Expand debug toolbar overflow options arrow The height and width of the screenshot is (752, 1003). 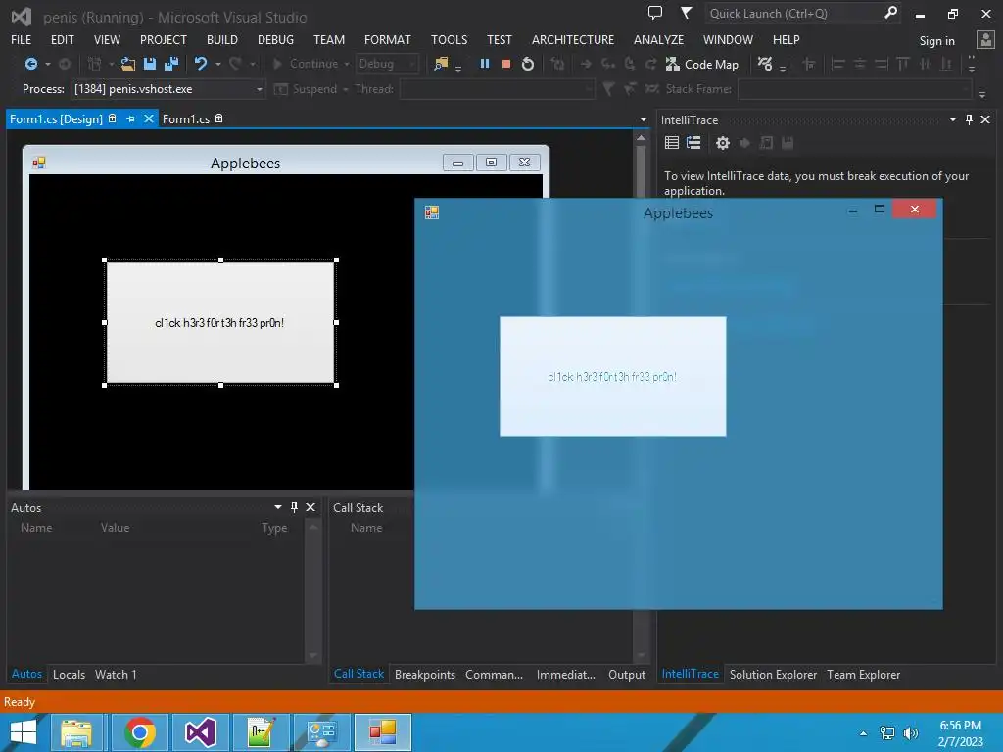tap(982, 95)
